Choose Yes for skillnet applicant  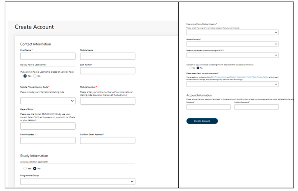(25, 168)
